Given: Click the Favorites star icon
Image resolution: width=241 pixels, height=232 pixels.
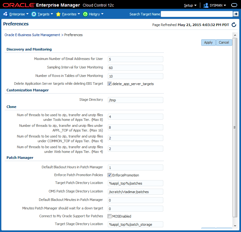Looking at the screenshot, I should (58, 14).
